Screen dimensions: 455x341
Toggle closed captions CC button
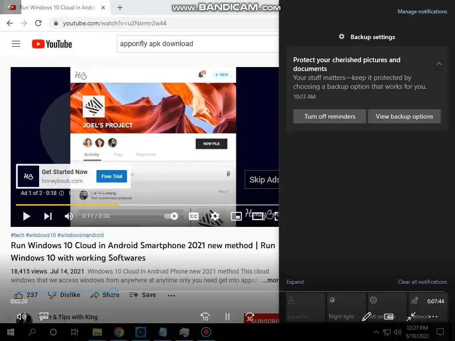[194, 216]
